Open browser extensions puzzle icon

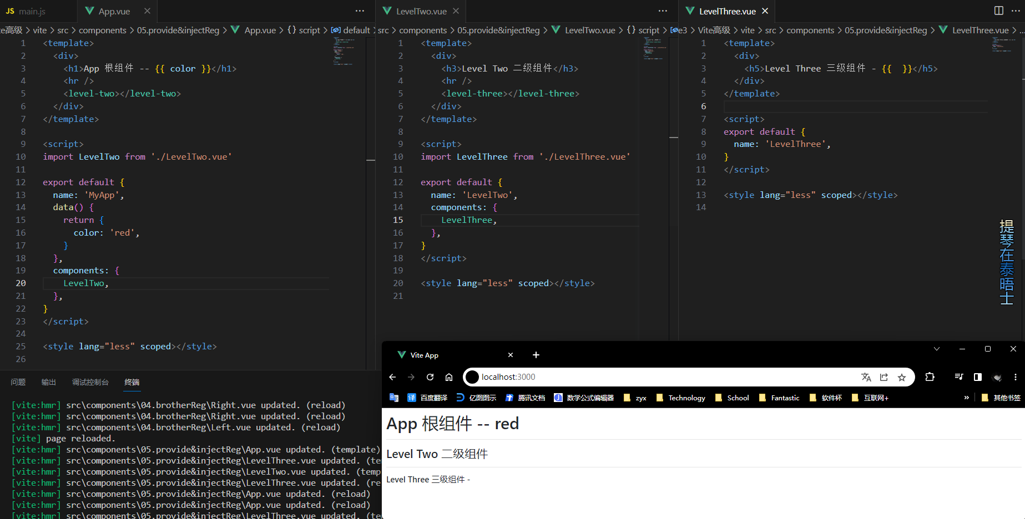click(930, 377)
